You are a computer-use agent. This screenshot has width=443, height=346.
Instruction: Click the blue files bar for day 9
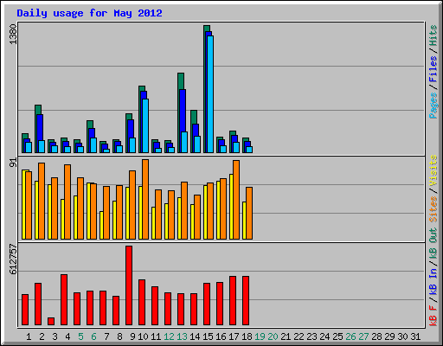click(x=131, y=129)
